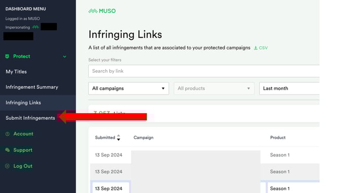The width and height of the screenshot is (340, 193).
Task: Click the Support chat icon
Action: (x=8, y=150)
